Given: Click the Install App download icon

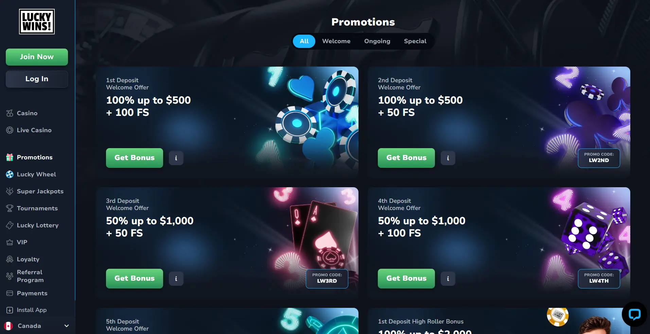Looking at the screenshot, I should 10,310.
